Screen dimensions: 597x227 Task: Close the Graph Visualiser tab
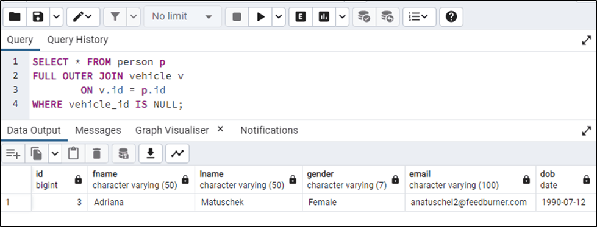point(220,129)
